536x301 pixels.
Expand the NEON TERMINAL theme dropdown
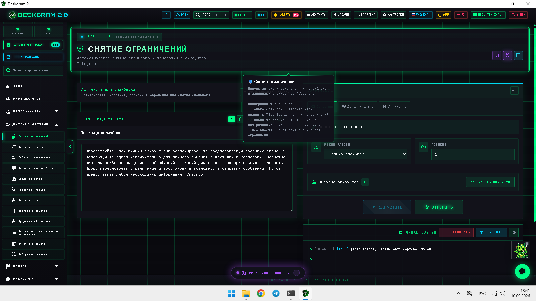pyautogui.click(x=488, y=15)
